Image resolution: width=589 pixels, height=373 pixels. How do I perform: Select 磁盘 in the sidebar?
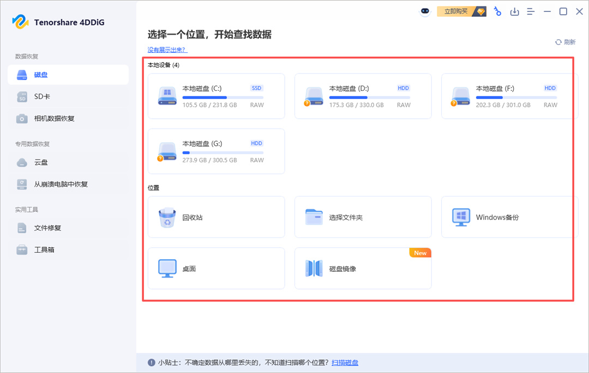tap(68, 75)
